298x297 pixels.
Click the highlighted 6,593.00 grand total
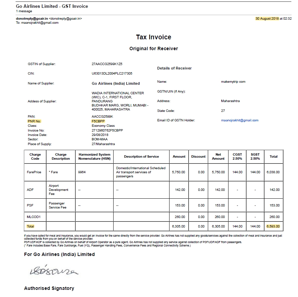pos(273,226)
